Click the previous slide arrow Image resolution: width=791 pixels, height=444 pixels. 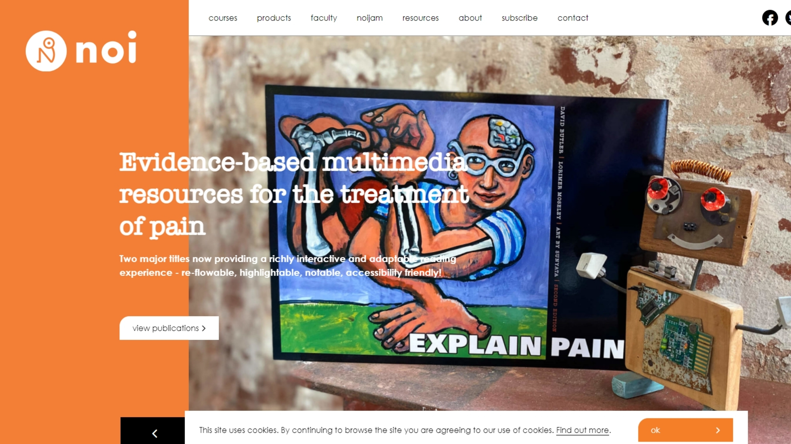[x=155, y=433]
